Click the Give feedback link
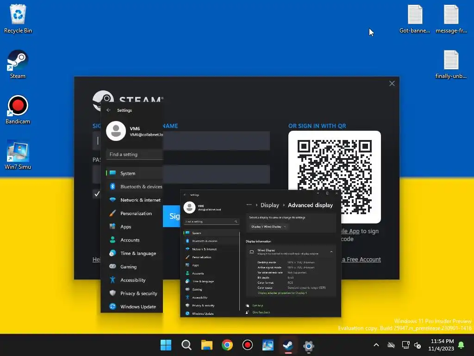 pos(261,312)
